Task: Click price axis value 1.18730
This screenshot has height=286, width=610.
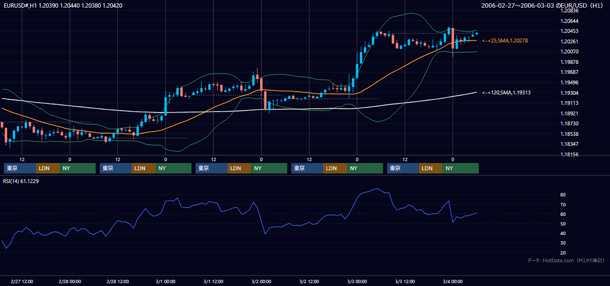Action: 569,123
